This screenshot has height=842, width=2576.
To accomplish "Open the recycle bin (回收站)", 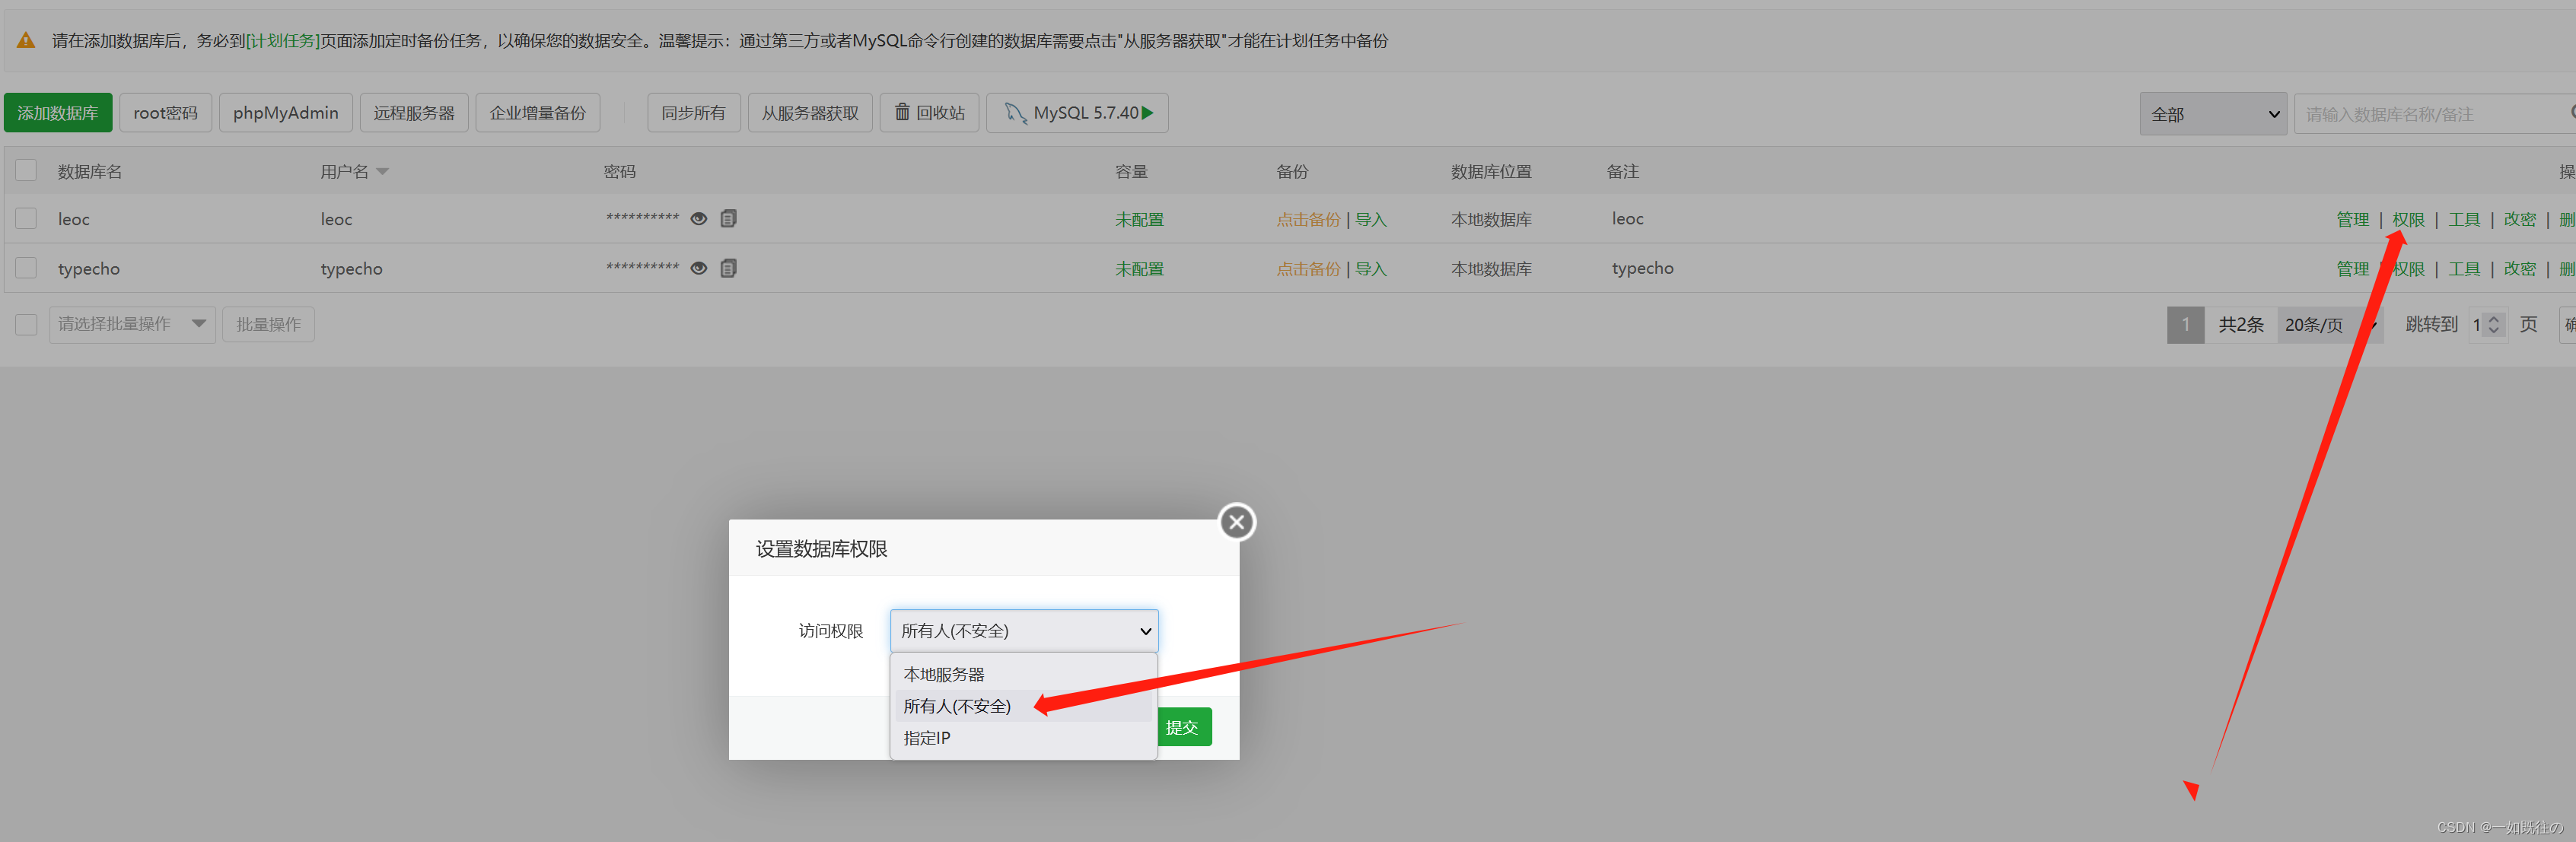I will pos(929,113).
